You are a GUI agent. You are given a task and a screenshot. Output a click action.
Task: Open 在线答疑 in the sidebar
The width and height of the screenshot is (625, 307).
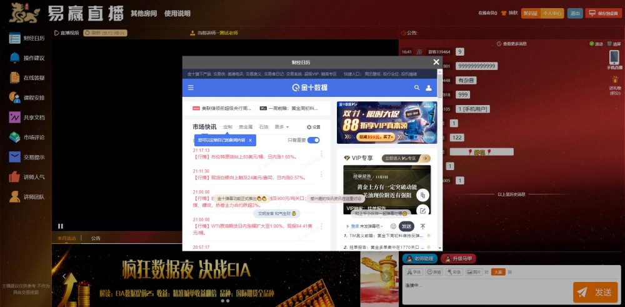tap(27, 78)
